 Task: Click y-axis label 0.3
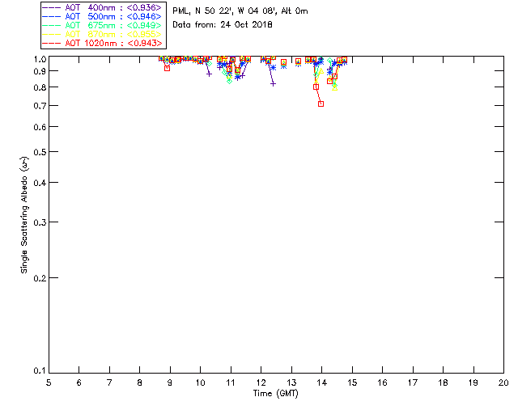coord(40,222)
